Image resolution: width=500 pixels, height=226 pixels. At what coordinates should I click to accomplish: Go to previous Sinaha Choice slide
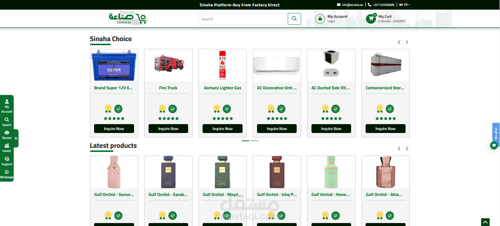(x=399, y=42)
